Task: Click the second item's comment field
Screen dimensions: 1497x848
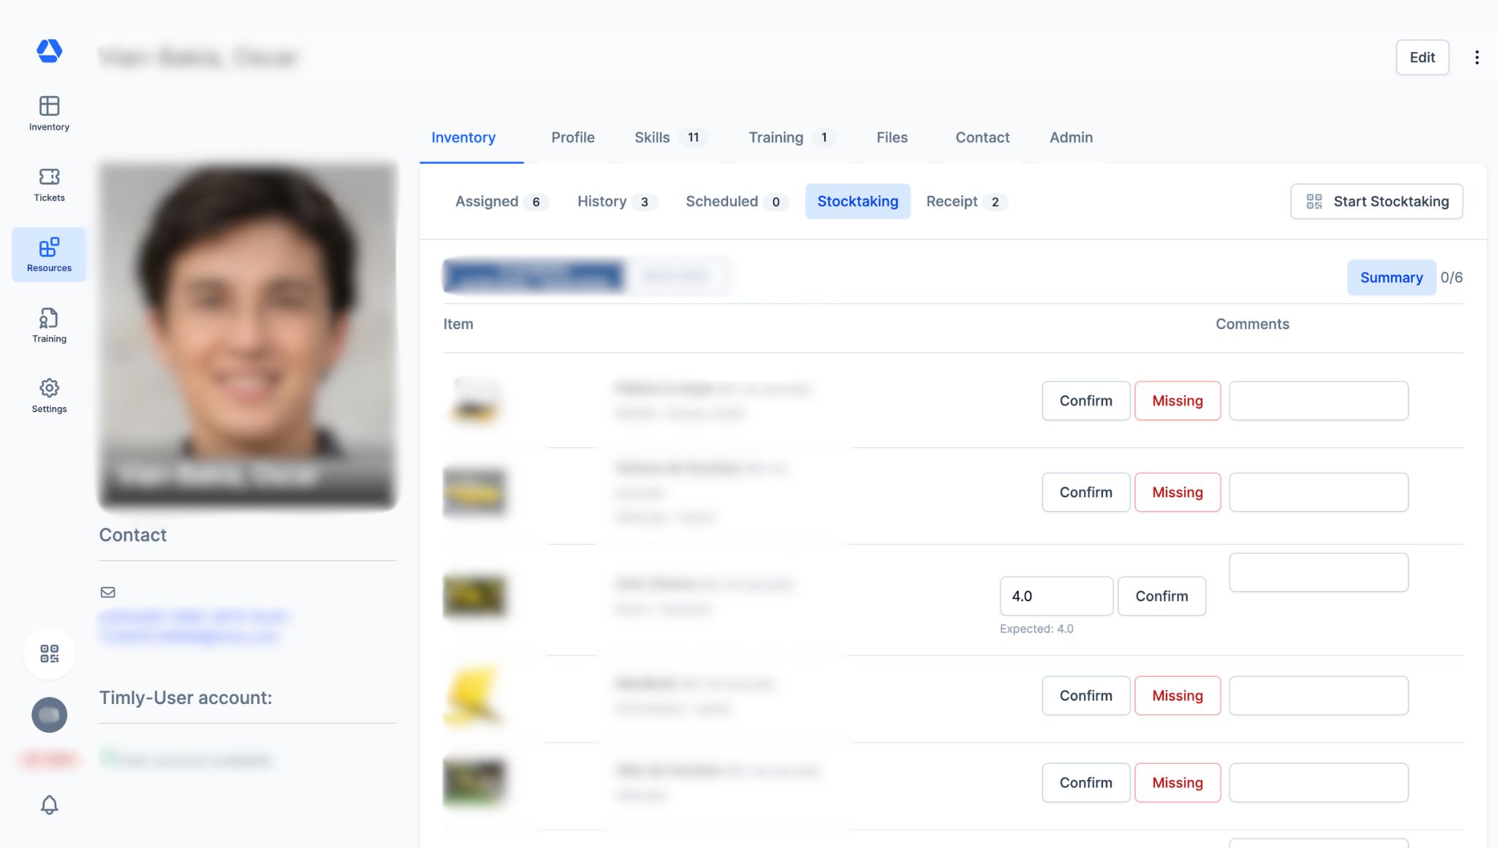Action: pos(1319,493)
